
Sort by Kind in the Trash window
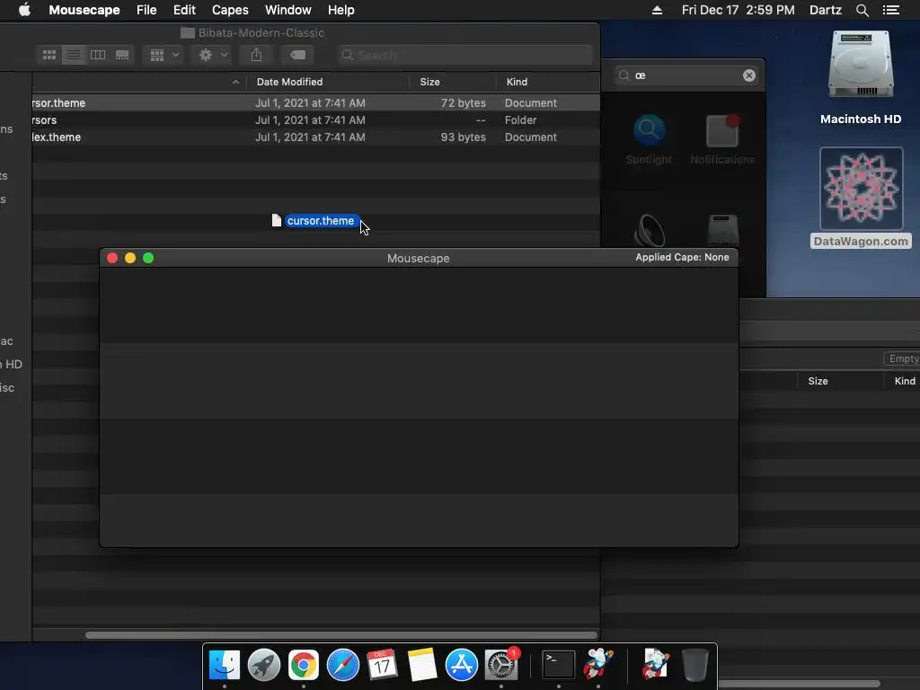click(904, 381)
